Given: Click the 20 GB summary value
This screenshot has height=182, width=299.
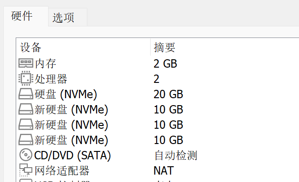Looking at the screenshot, I should point(168,94).
